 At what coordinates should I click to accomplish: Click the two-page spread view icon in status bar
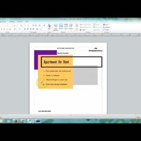click(x=140, y=118)
